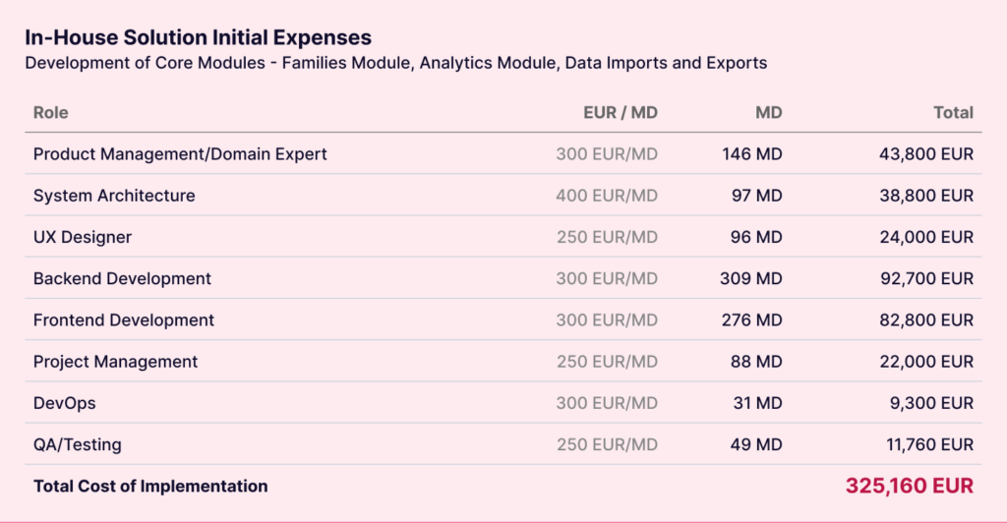
Task: Select the 325,160 EUR grand total
Action: click(x=909, y=486)
